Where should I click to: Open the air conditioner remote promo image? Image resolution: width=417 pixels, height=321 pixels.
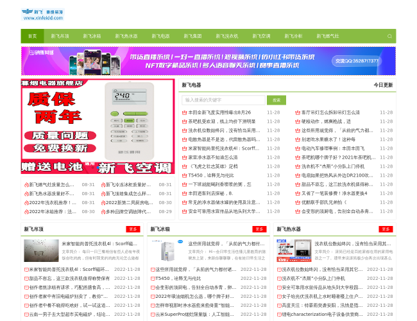click(x=98, y=126)
